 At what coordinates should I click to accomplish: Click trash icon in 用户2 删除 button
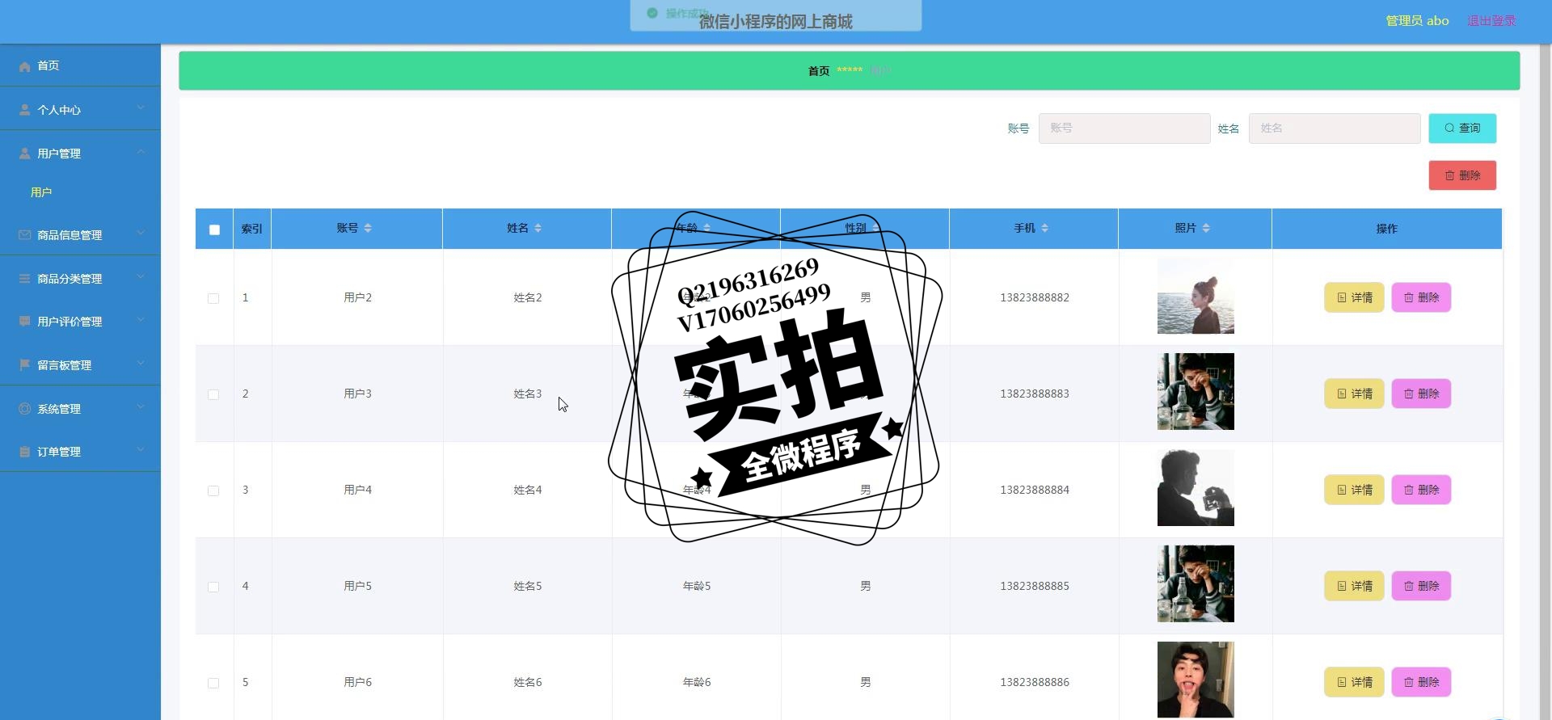click(x=1409, y=297)
